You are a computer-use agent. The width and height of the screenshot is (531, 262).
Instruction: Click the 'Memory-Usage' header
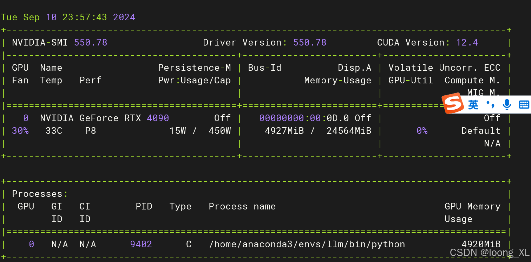point(338,81)
